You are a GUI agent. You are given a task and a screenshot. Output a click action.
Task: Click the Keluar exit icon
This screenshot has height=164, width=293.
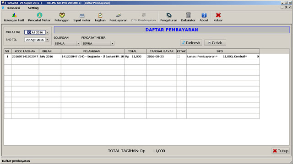tap(218, 17)
